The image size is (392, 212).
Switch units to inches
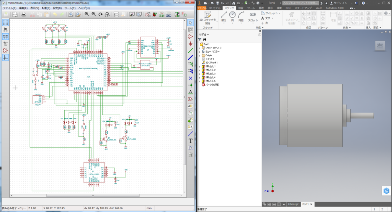(x=5, y=29)
